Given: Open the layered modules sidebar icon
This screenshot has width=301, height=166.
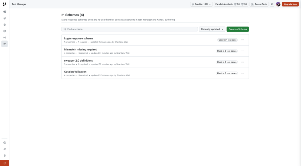Looking at the screenshot, I should click(x=5, y=25).
